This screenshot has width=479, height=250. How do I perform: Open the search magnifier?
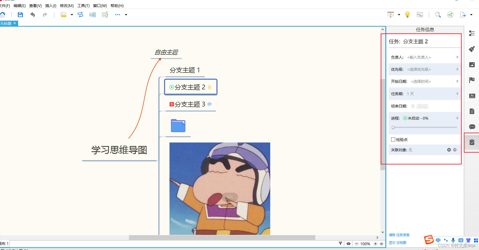tap(438, 15)
